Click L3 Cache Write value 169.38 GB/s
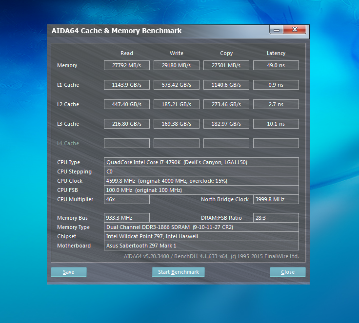This screenshot has width=359, height=323. (176, 124)
